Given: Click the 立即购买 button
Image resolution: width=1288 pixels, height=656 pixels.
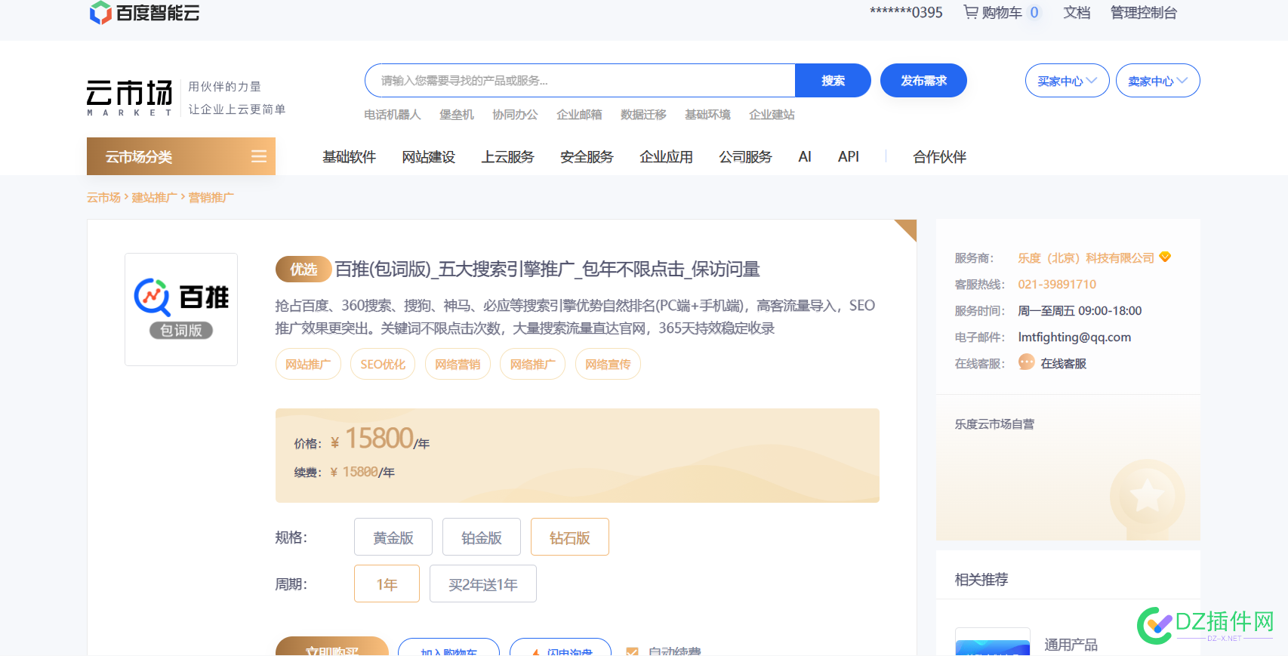Looking at the screenshot, I should click(332, 647).
